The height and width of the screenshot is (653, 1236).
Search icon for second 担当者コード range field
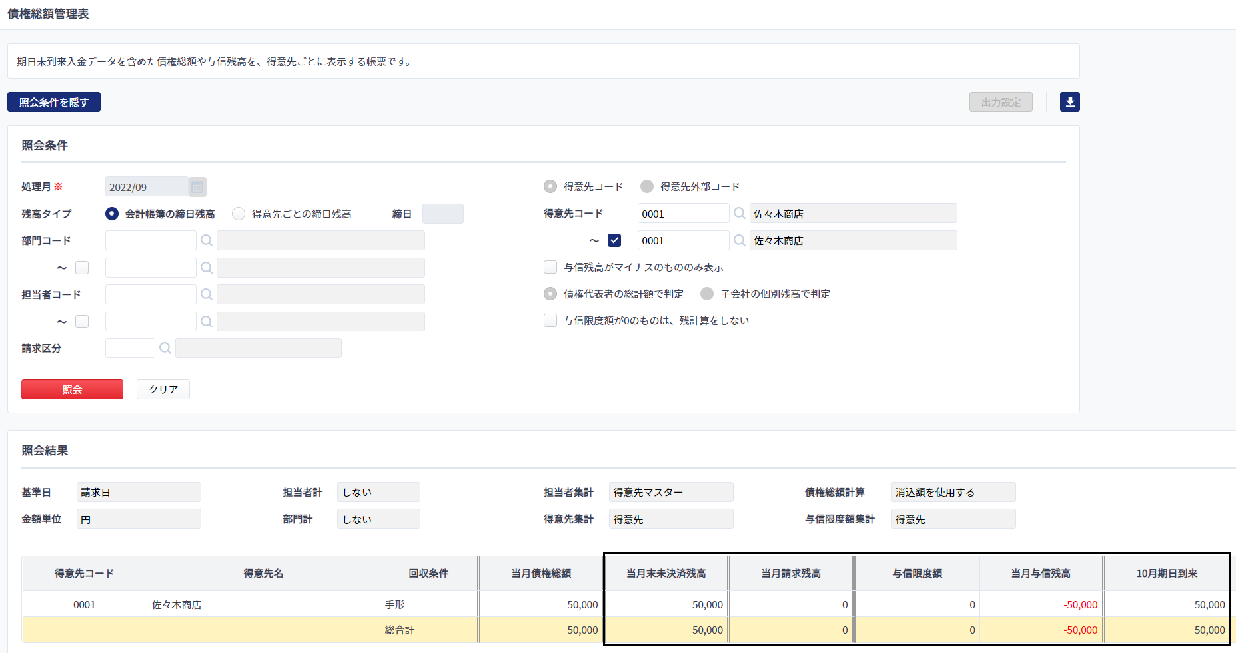(207, 322)
